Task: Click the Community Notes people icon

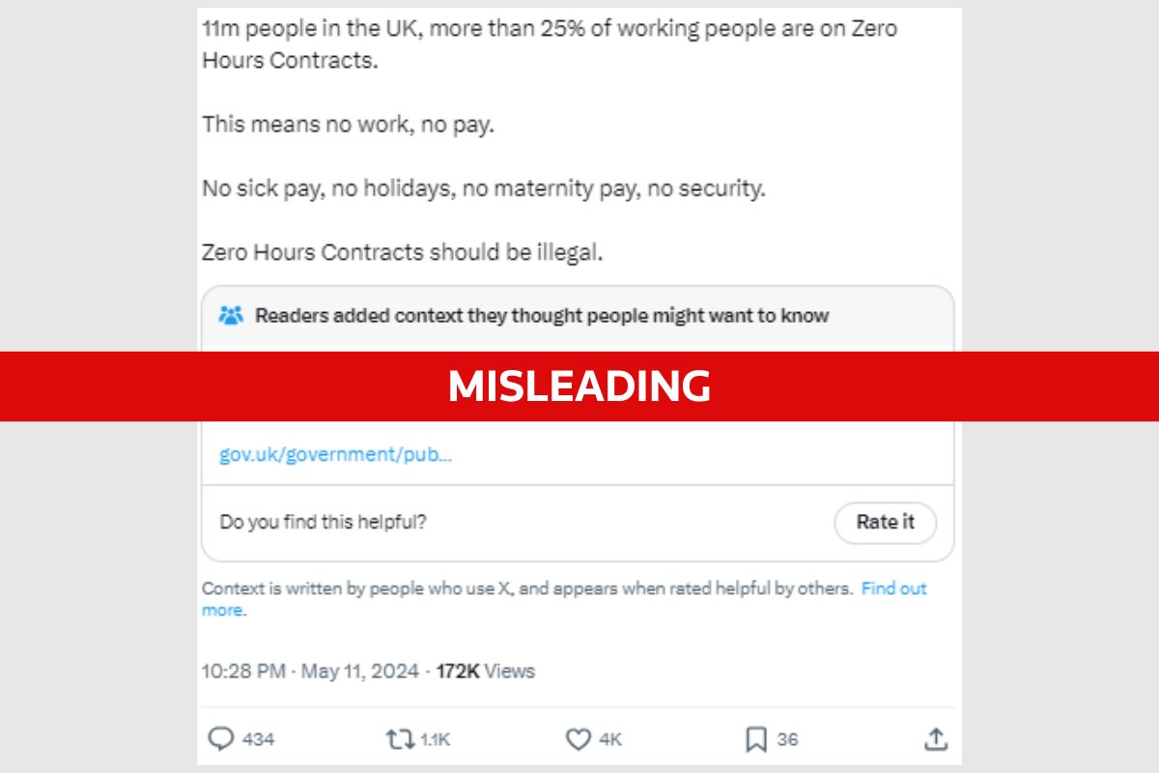Action: (231, 315)
